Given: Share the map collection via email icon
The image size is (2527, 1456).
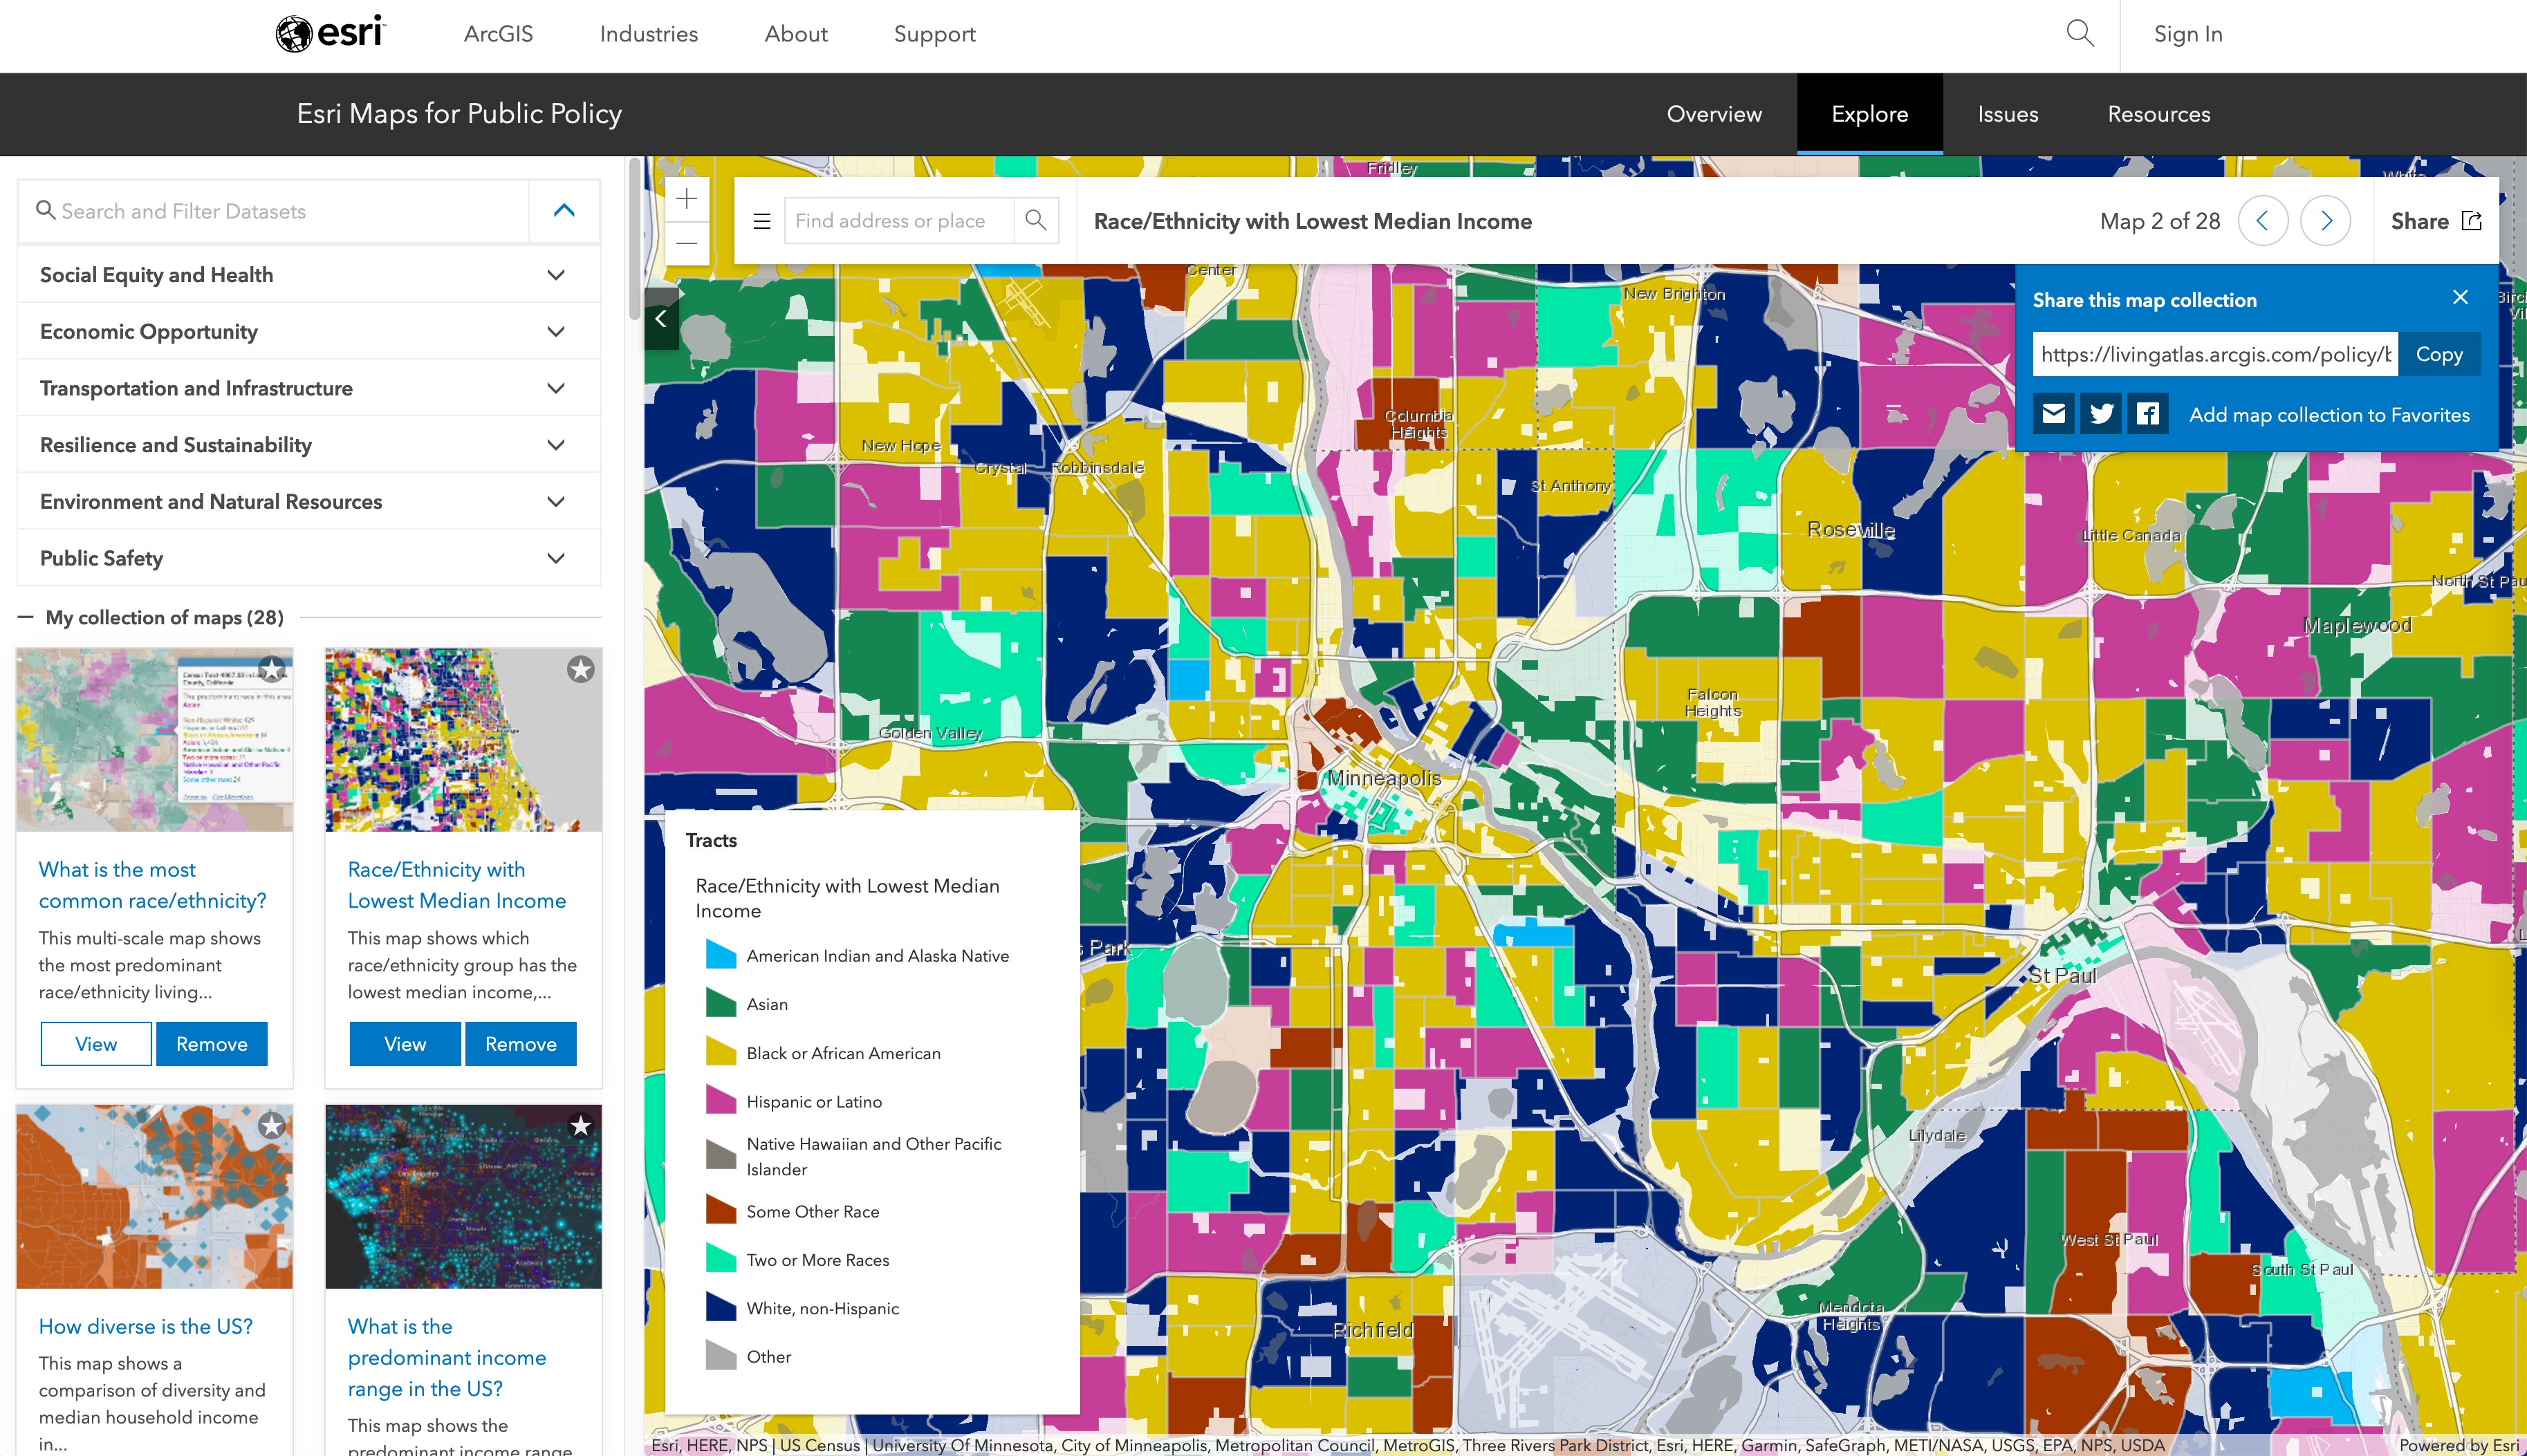Looking at the screenshot, I should [x=2054, y=413].
